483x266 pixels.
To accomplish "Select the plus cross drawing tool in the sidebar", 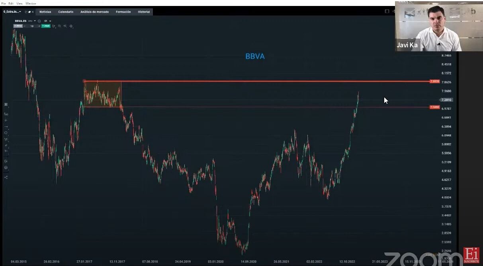I will (x=6, y=120).
